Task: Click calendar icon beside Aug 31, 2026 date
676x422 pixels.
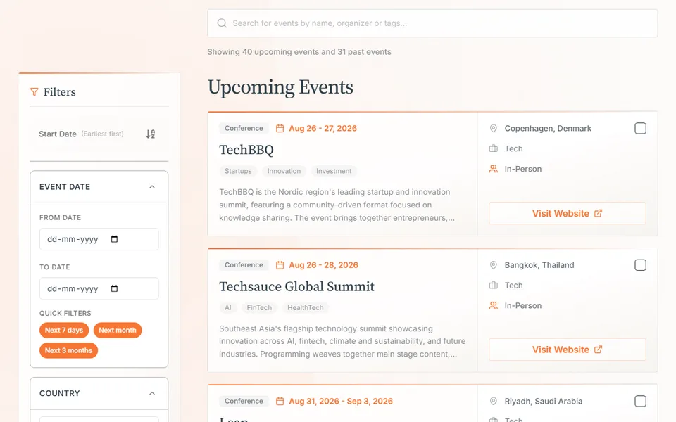Action: point(280,402)
